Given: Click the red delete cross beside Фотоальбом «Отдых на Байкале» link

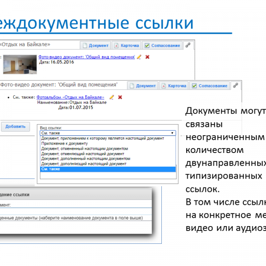Looking at the screenshot, I should (120, 97).
